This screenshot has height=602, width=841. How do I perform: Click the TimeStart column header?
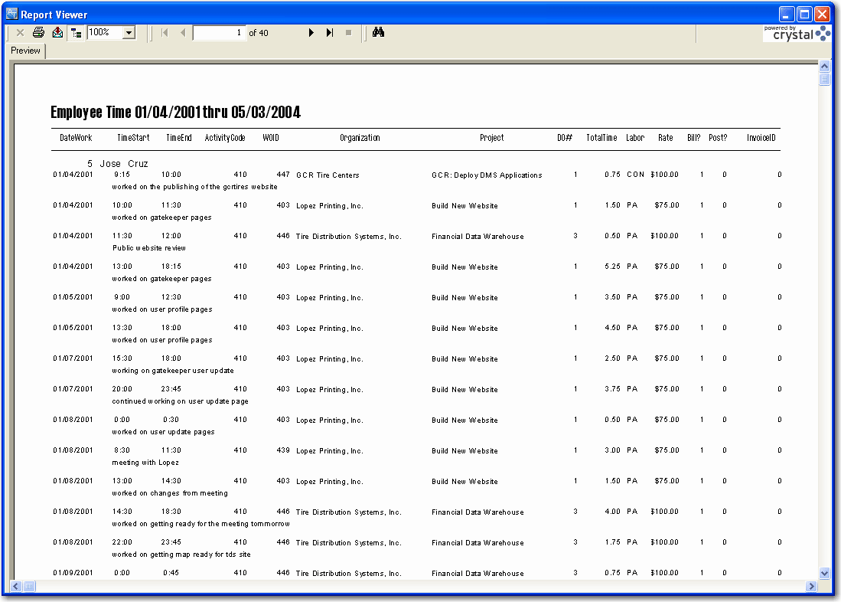coord(134,138)
